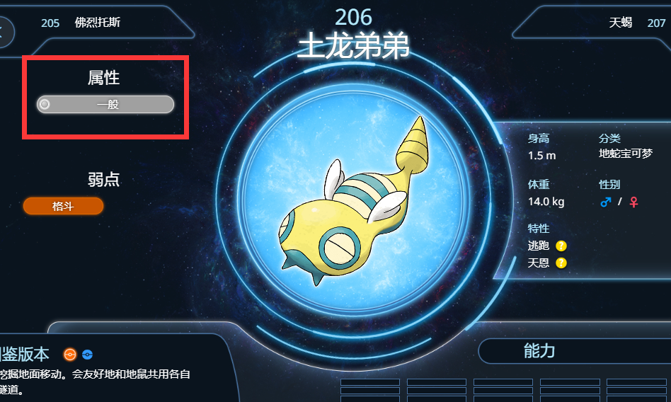Go to next Pokémon 207 天蝎
The height and width of the screenshot is (402, 671).
click(637, 23)
